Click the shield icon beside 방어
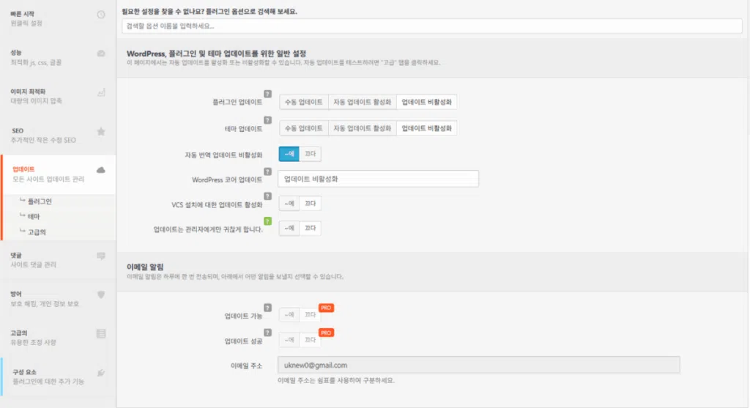The image size is (750, 408). pos(101,294)
